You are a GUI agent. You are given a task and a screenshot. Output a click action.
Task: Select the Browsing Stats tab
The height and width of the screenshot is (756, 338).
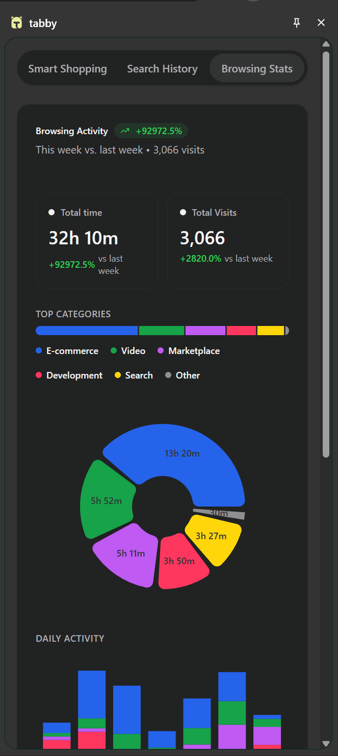[257, 69]
